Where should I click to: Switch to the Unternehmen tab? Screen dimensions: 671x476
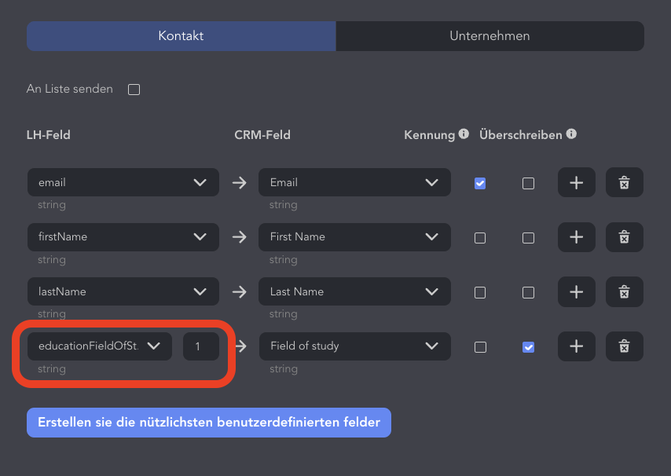pyautogui.click(x=490, y=36)
